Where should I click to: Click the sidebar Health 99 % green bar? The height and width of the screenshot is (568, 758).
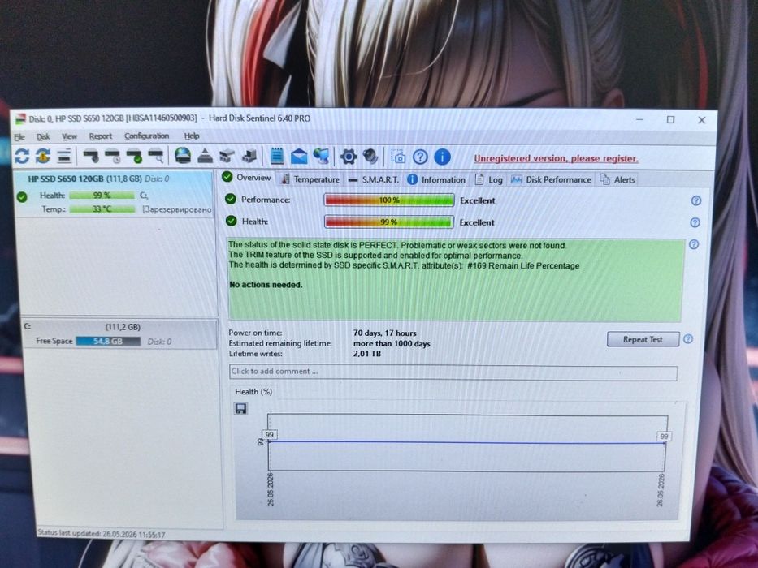pos(102,195)
